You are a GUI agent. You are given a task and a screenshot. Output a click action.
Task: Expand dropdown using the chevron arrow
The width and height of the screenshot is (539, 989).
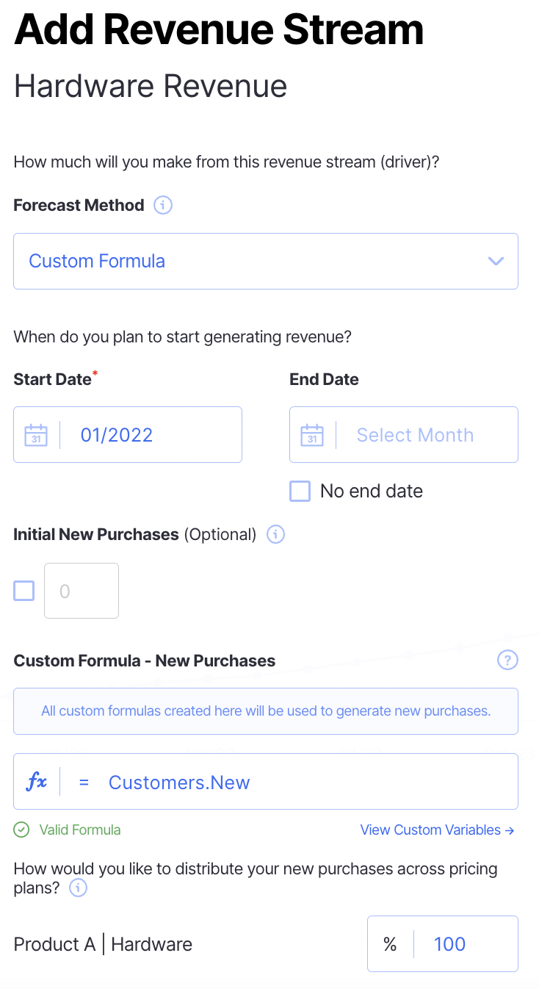pos(496,262)
